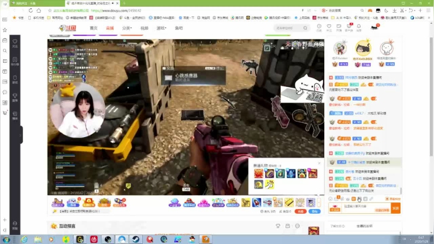Open the 鱼吧 navigation item
The height and width of the screenshot is (244, 434).
click(x=179, y=28)
